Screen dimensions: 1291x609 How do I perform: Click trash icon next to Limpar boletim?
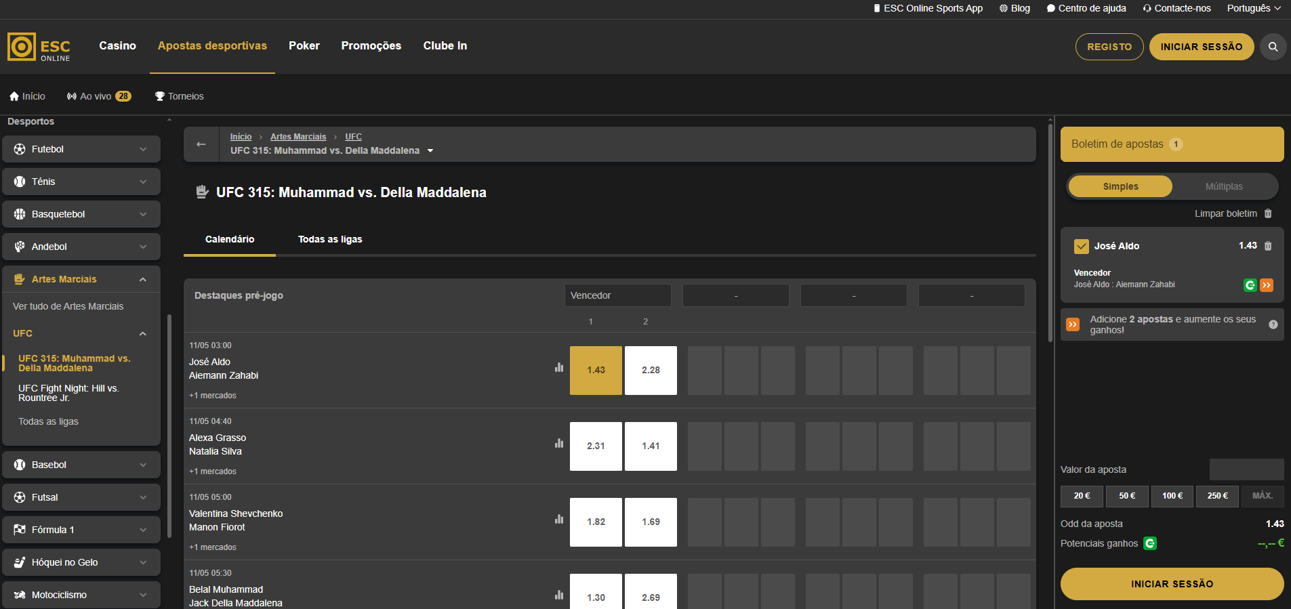click(1268, 213)
